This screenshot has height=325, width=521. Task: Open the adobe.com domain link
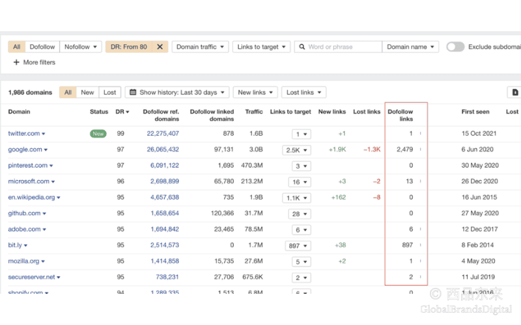pyautogui.click(x=24, y=229)
